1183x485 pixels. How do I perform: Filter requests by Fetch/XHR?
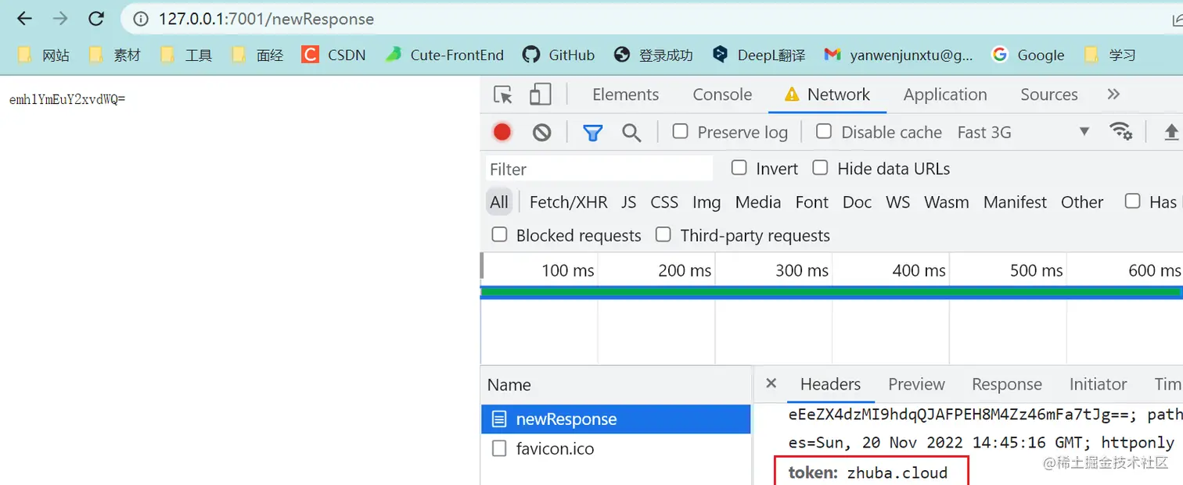(x=568, y=202)
